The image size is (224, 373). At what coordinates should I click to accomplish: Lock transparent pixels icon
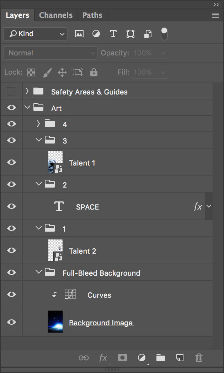point(31,72)
